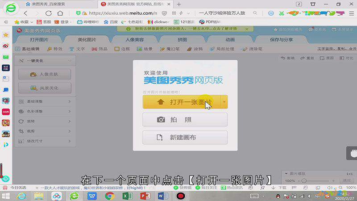Switch to the 保存与分享 tab
Viewport: 357px width, 201px height.
click(281, 40)
